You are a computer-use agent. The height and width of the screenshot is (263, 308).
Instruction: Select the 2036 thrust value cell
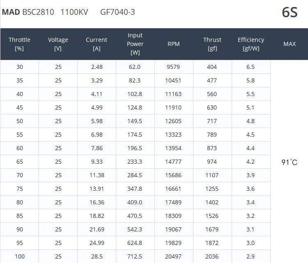tap(212, 256)
